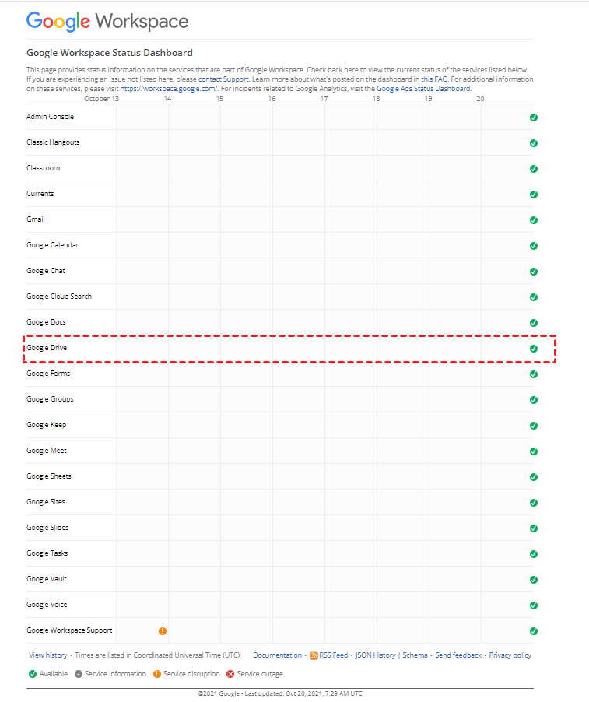Click the Gmail available status icon
Image resolution: width=589 pixels, height=702 pixels.
[x=534, y=220]
